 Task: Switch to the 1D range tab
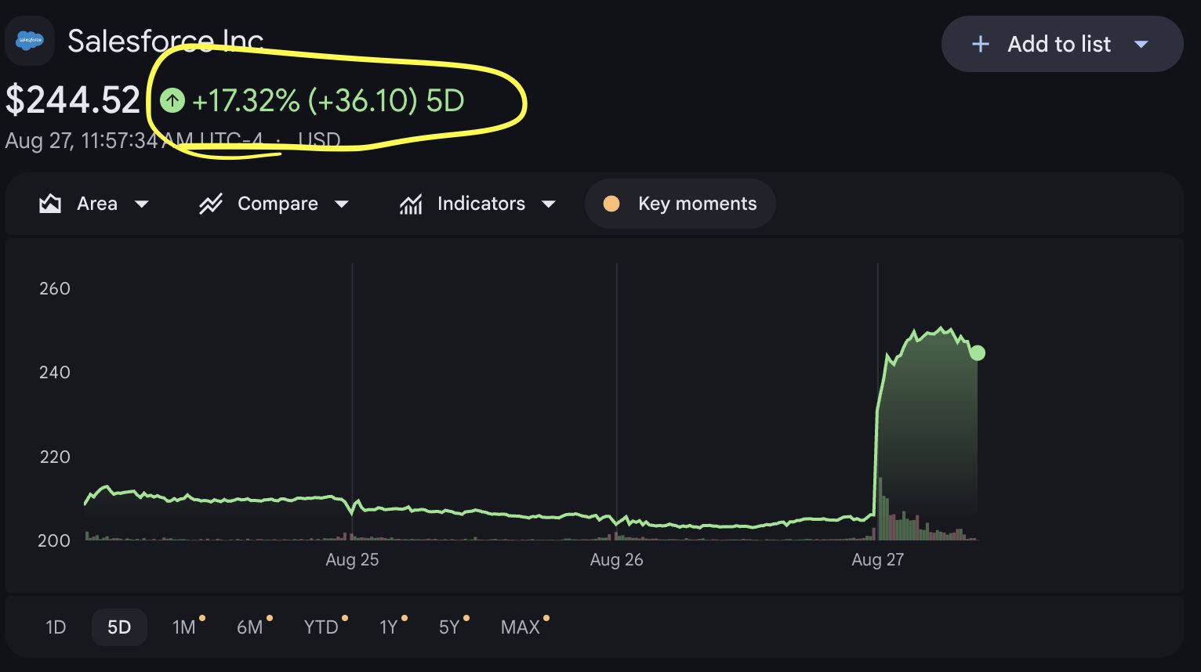pyautogui.click(x=56, y=627)
